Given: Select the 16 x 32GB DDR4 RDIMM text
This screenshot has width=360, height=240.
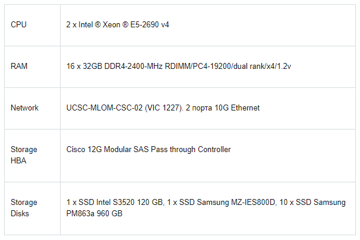Looking at the screenshot, I should [x=179, y=66].
